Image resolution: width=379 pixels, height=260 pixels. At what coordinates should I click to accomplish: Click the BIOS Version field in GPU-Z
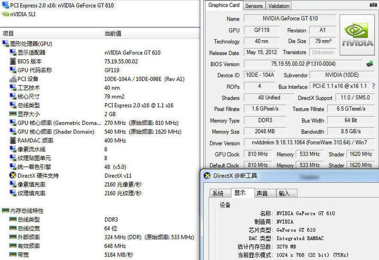303,64
